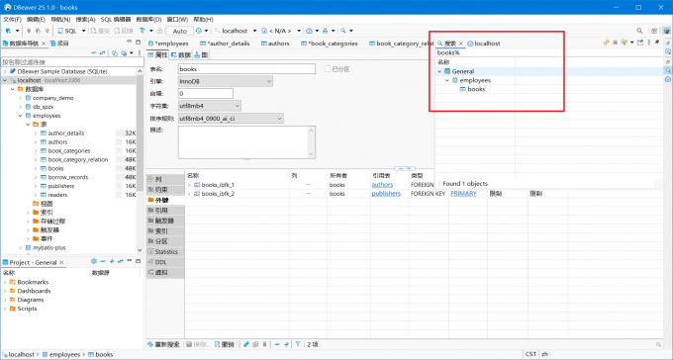Viewport: 673px width, 360px height.
Task: Open the new connection wizard icon
Action: click(8, 31)
